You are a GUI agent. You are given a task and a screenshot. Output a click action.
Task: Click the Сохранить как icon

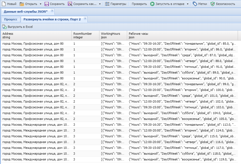click(x=70, y=4)
